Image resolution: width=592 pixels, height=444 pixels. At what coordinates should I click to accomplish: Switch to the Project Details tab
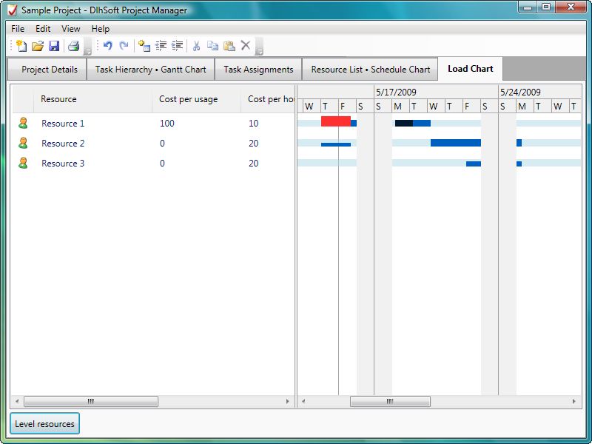[47, 70]
